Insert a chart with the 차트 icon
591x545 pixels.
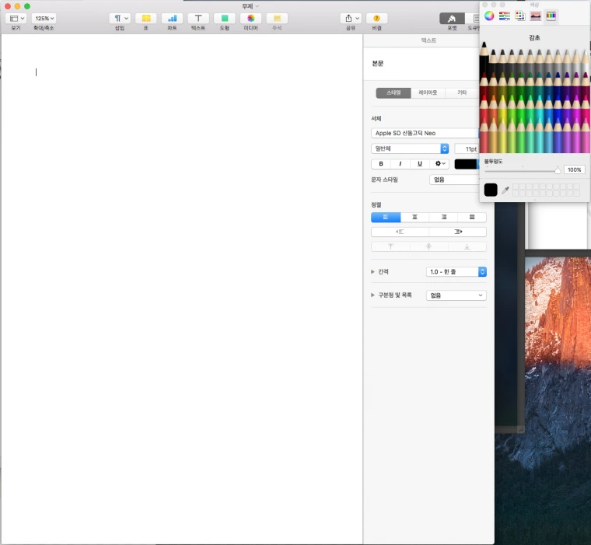172,18
